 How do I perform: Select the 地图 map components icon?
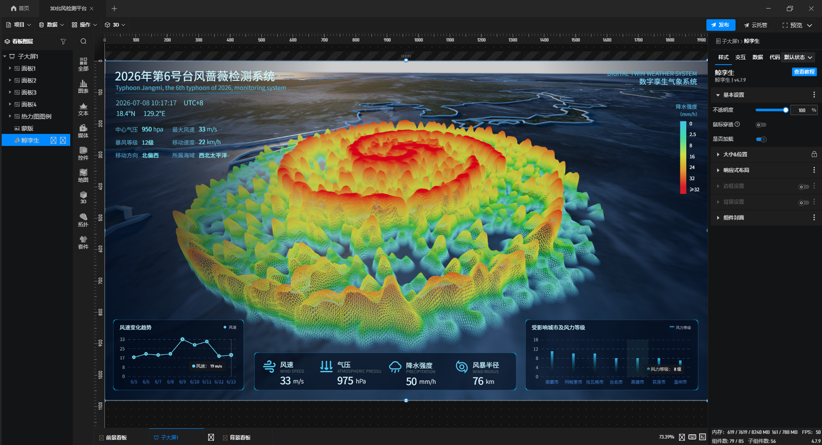click(83, 175)
